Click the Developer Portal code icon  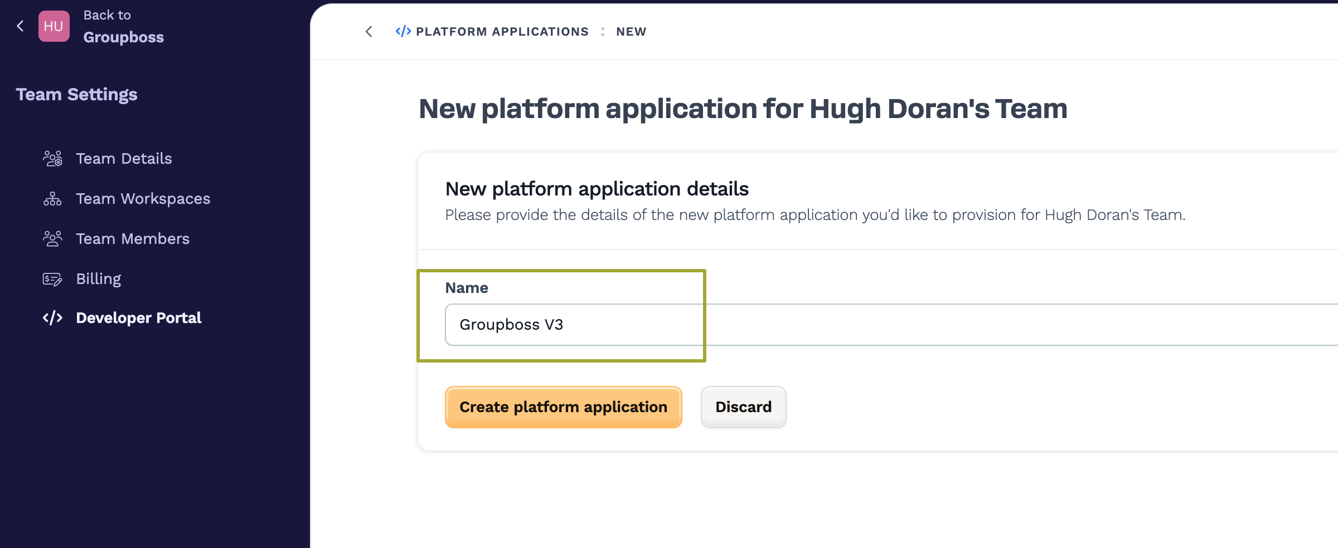[x=52, y=318]
